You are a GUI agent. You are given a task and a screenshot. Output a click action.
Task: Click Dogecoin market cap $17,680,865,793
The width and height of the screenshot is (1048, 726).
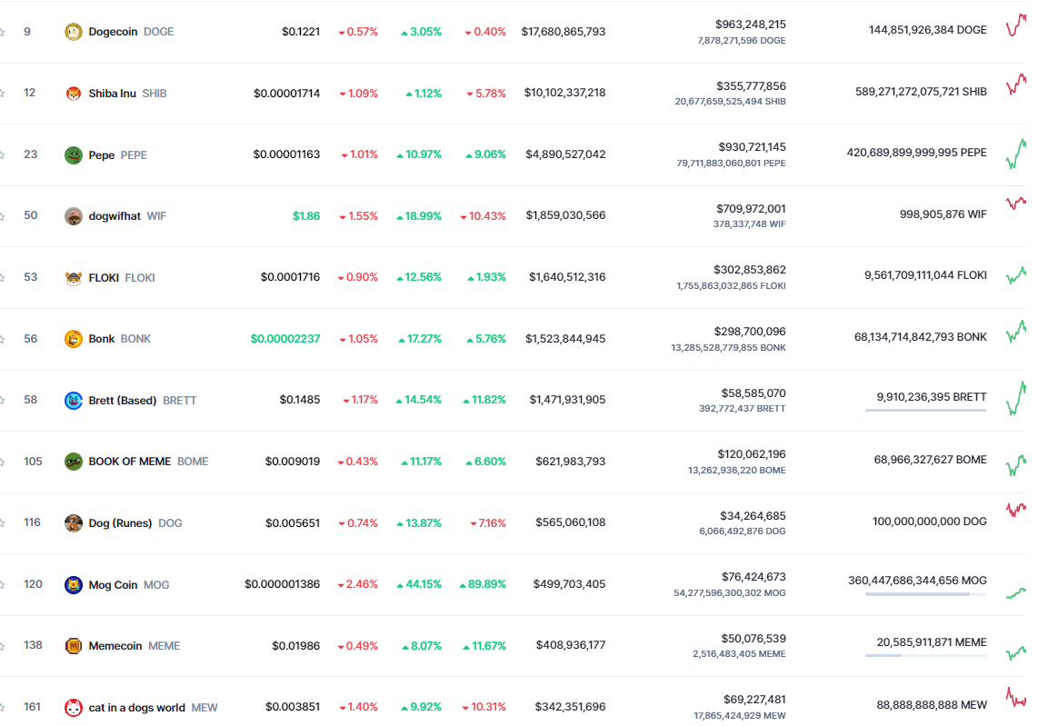[564, 32]
